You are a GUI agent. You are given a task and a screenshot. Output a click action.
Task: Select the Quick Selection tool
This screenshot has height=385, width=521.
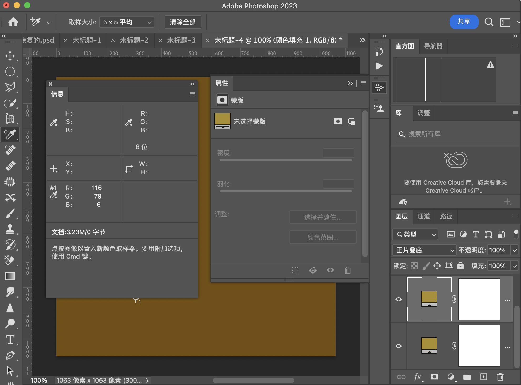click(x=10, y=103)
